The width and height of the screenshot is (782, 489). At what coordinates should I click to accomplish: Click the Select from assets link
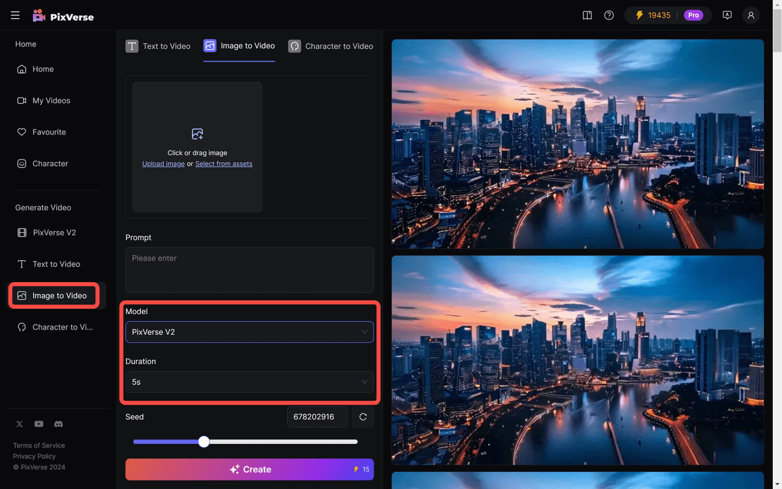224,164
